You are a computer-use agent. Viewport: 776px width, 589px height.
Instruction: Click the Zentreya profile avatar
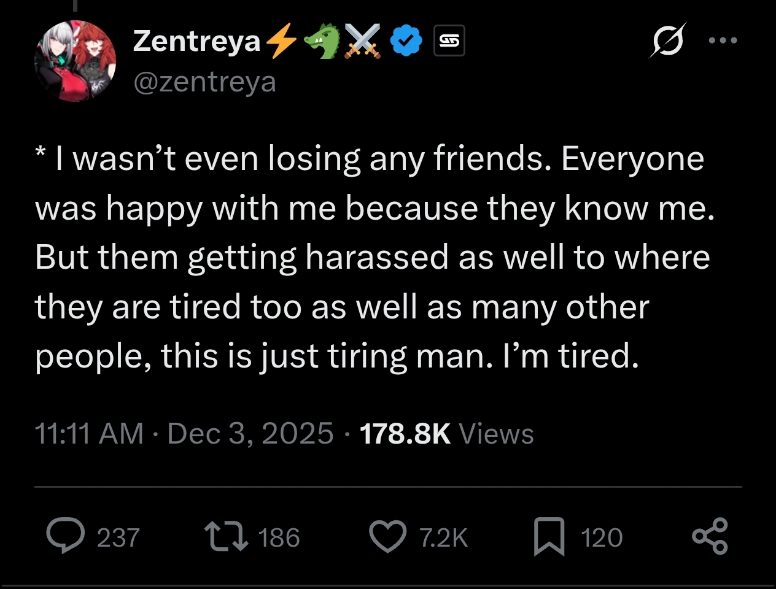coord(75,60)
